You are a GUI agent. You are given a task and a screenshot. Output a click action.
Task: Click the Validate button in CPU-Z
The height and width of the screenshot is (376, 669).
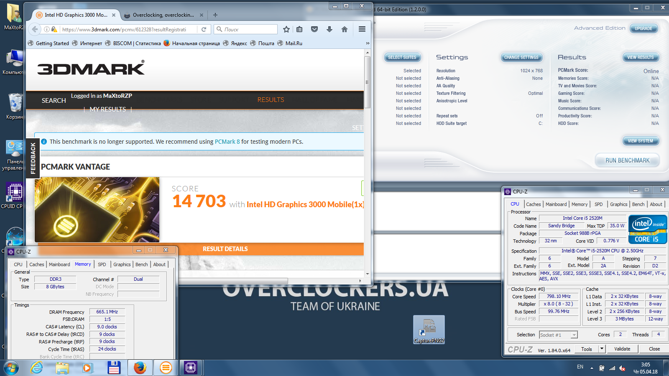pyautogui.click(x=622, y=349)
